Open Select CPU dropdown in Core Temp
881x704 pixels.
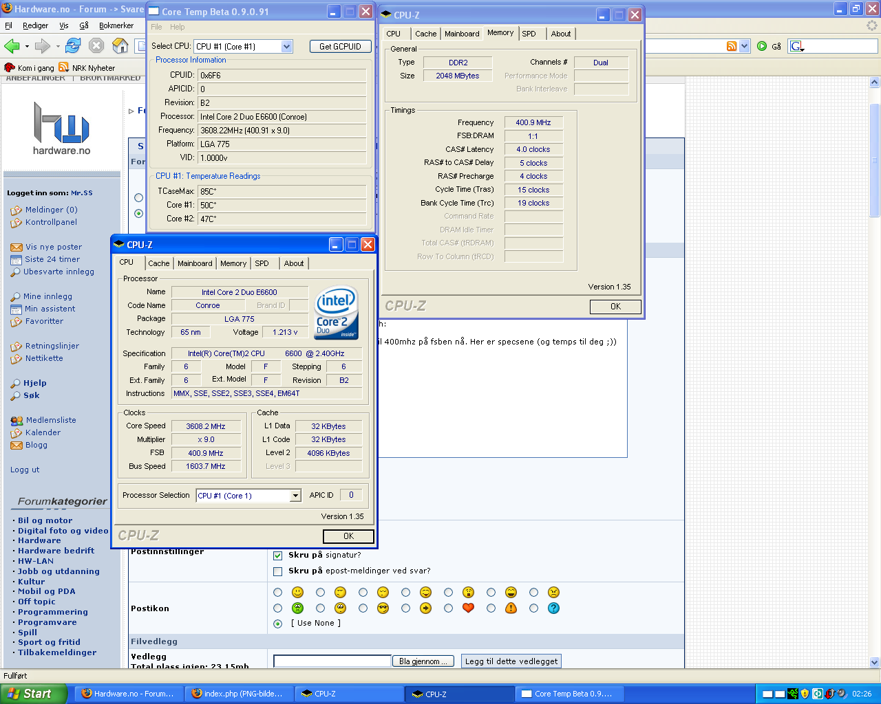pos(287,46)
